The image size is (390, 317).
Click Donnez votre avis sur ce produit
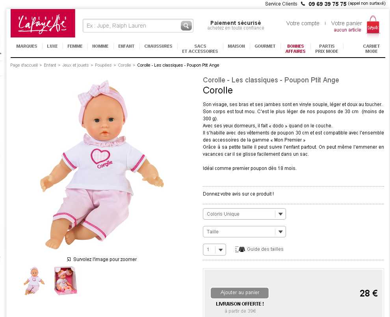238,194
